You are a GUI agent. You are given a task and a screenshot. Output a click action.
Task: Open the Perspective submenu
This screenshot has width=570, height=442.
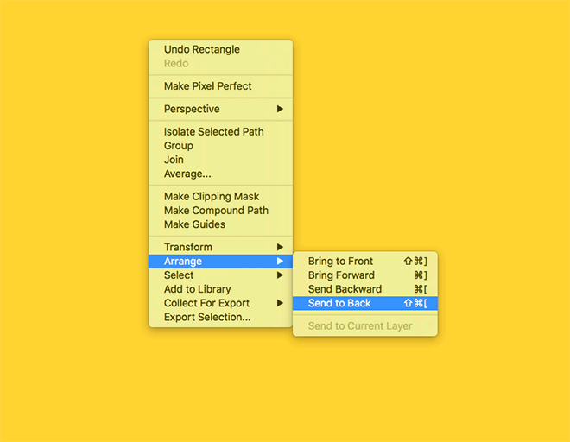pyautogui.click(x=220, y=109)
